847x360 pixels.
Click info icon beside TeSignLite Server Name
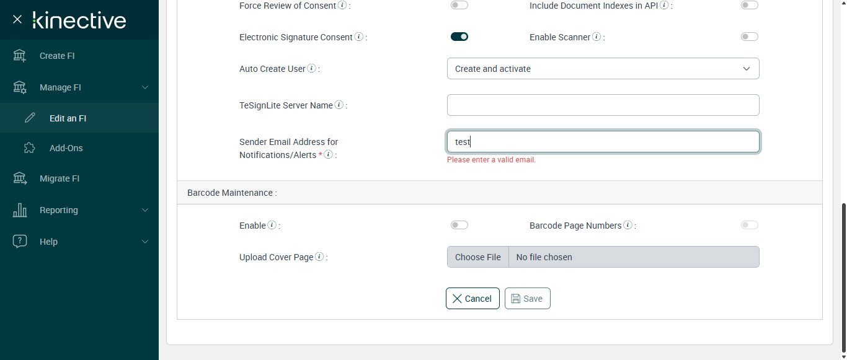(339, 105)
